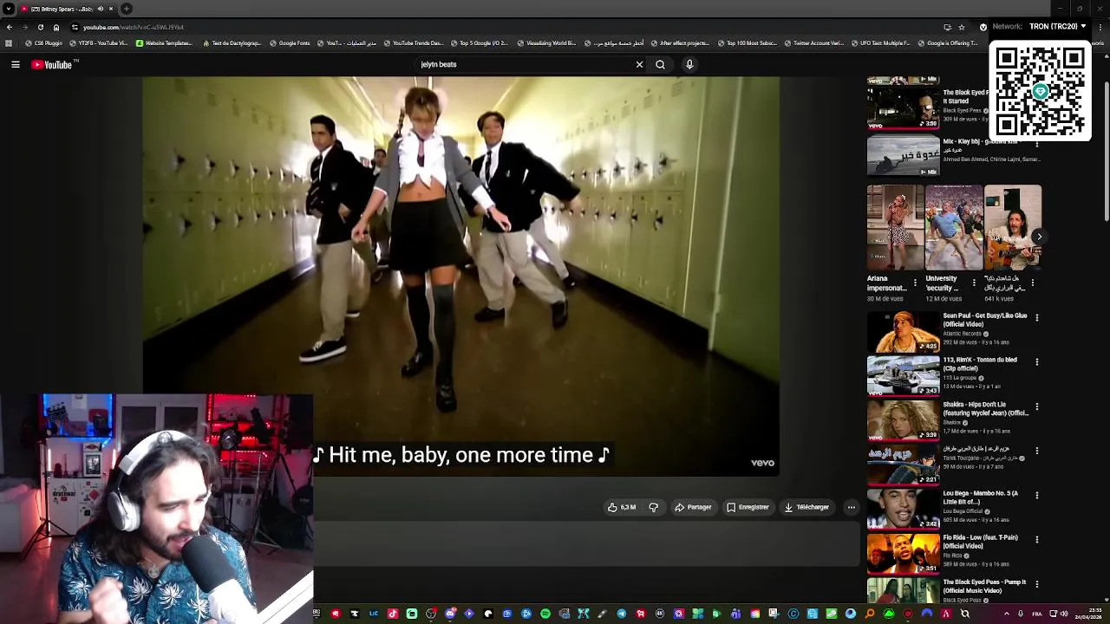Open the taskbar clock and date
Image resolution: width=1110 pixels, height=624 pixels.
click(1089, 614)
